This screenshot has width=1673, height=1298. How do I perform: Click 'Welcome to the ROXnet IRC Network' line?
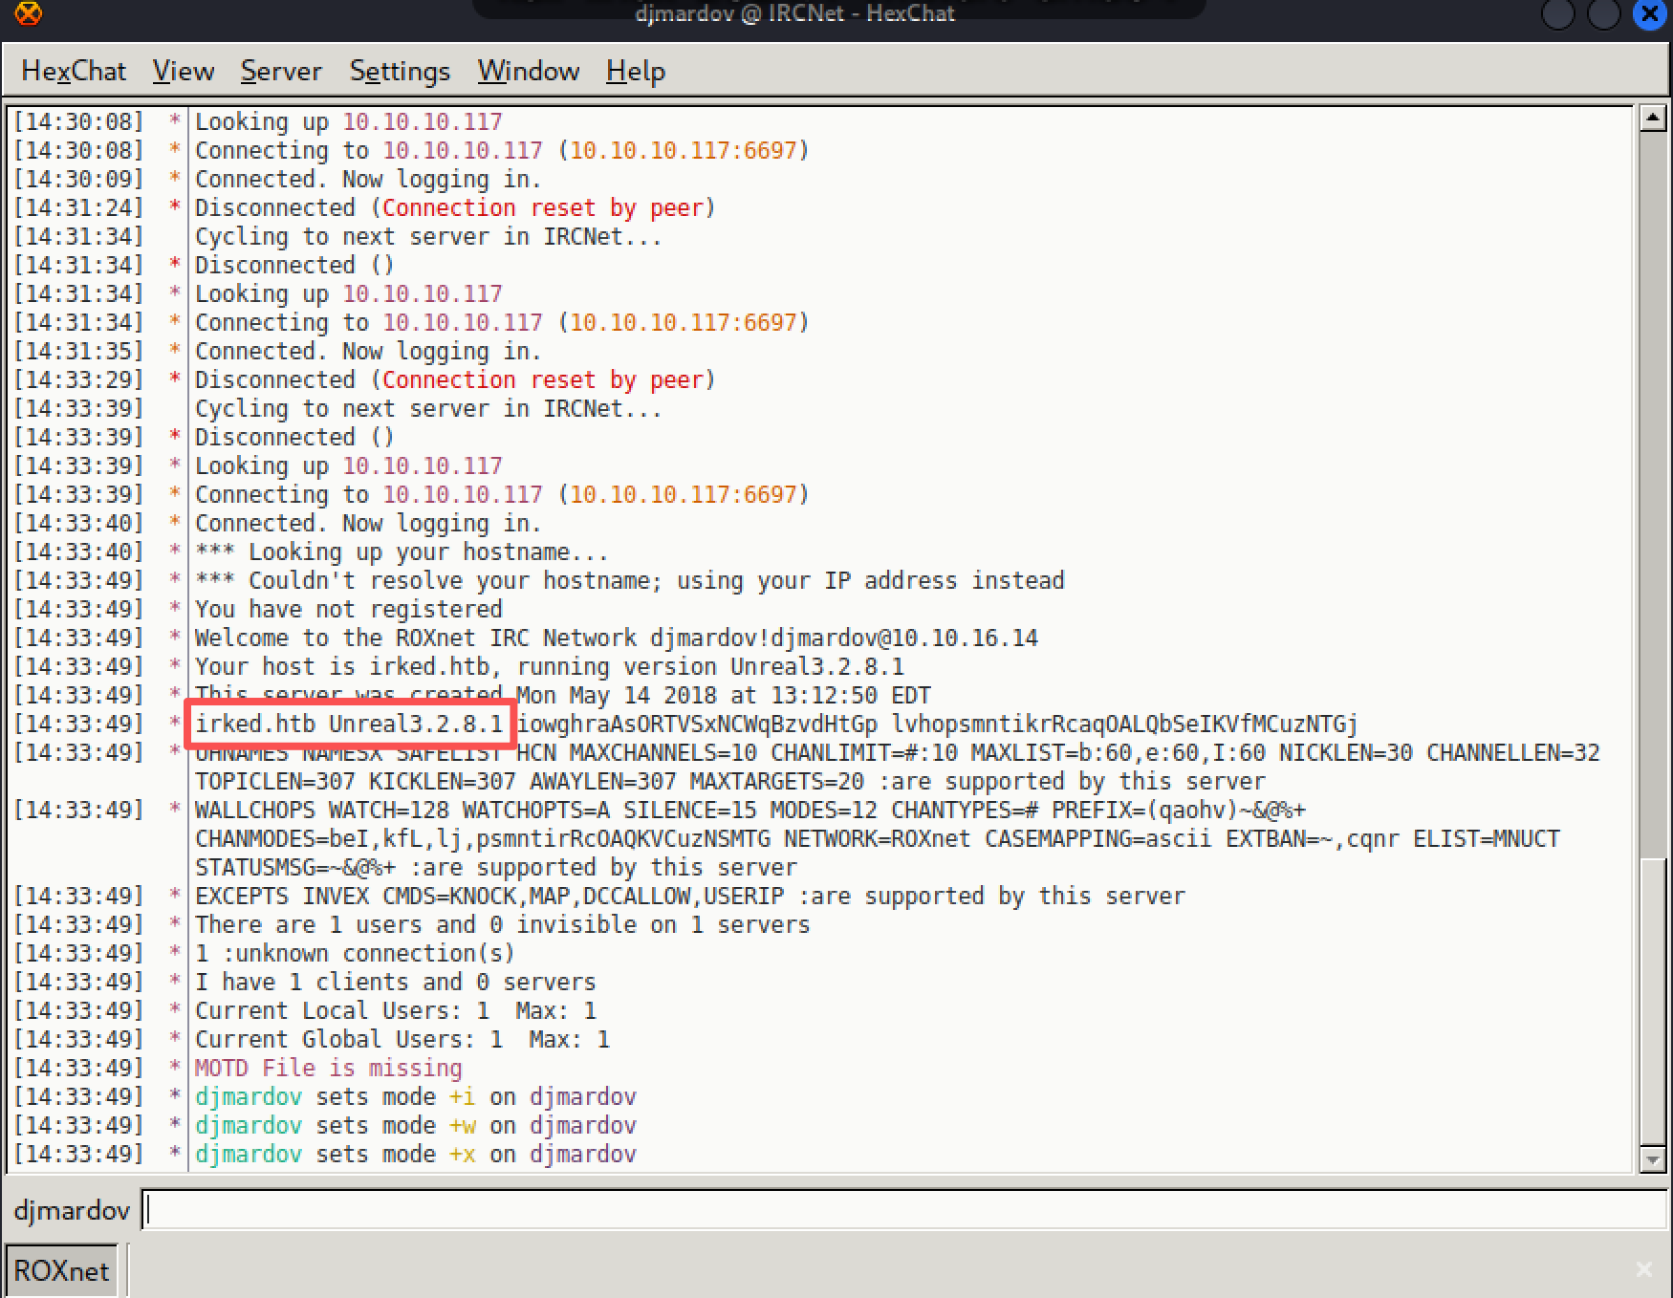click(616, 638)
